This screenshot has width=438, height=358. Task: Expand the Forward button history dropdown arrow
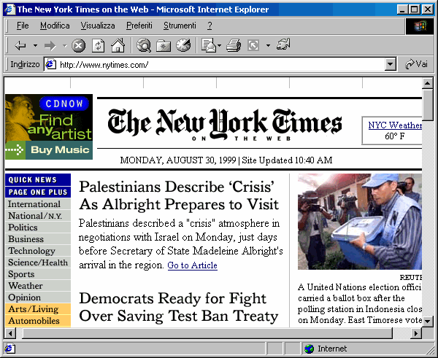(x=64, y=45)
